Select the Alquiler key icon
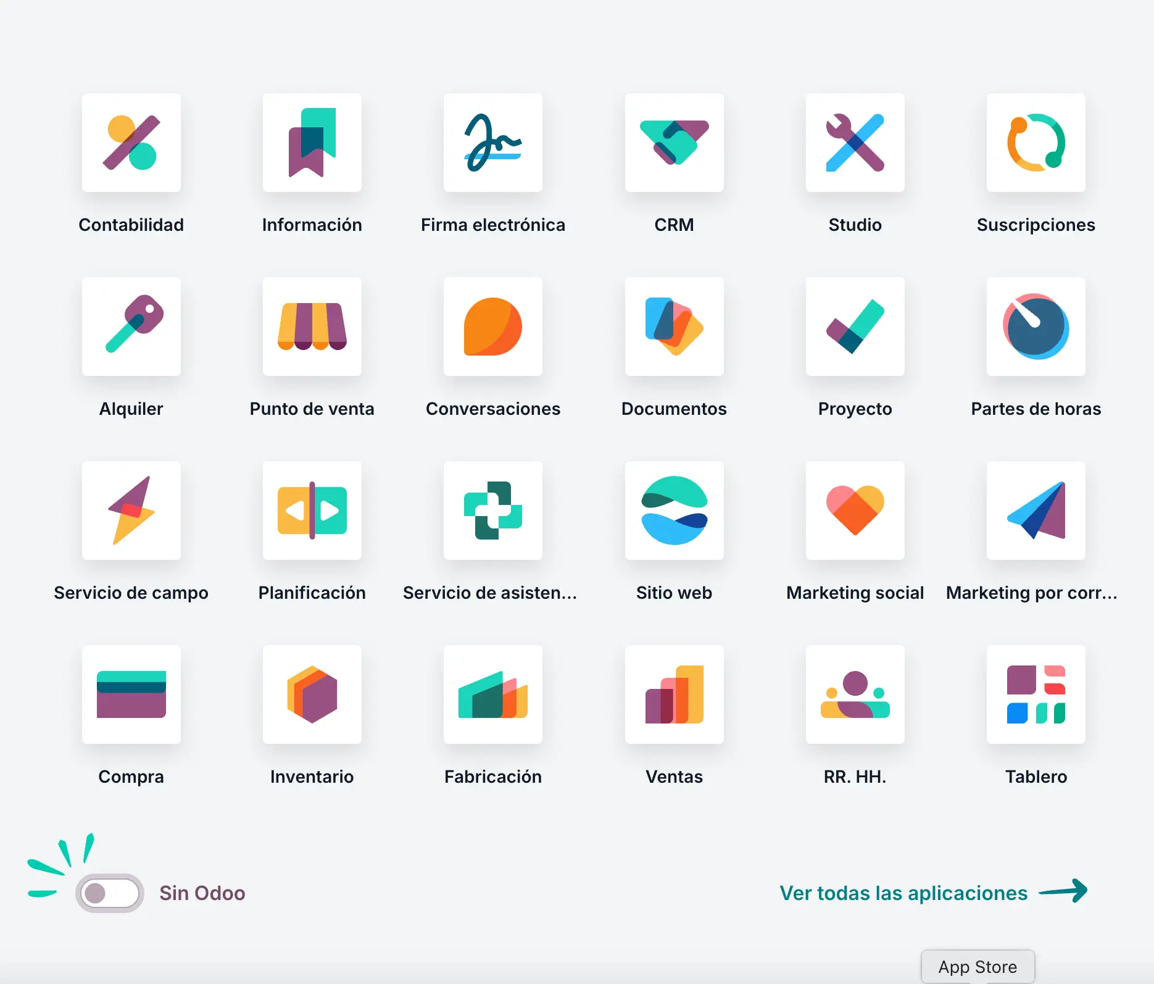This screenshot has height=984, width=1154. (x=131, y=327)
